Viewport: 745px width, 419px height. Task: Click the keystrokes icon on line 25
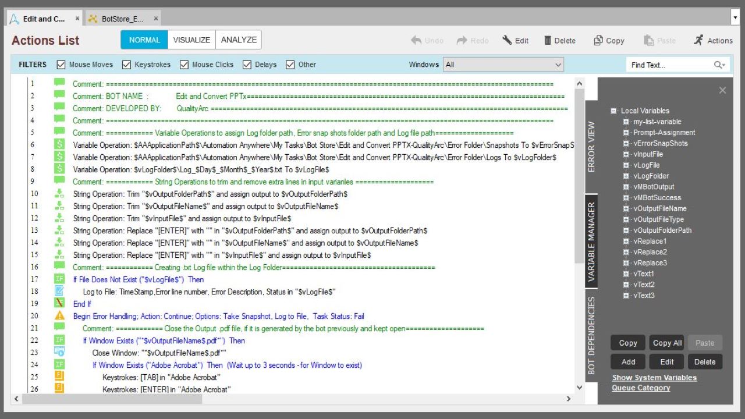tap(59, 377)
